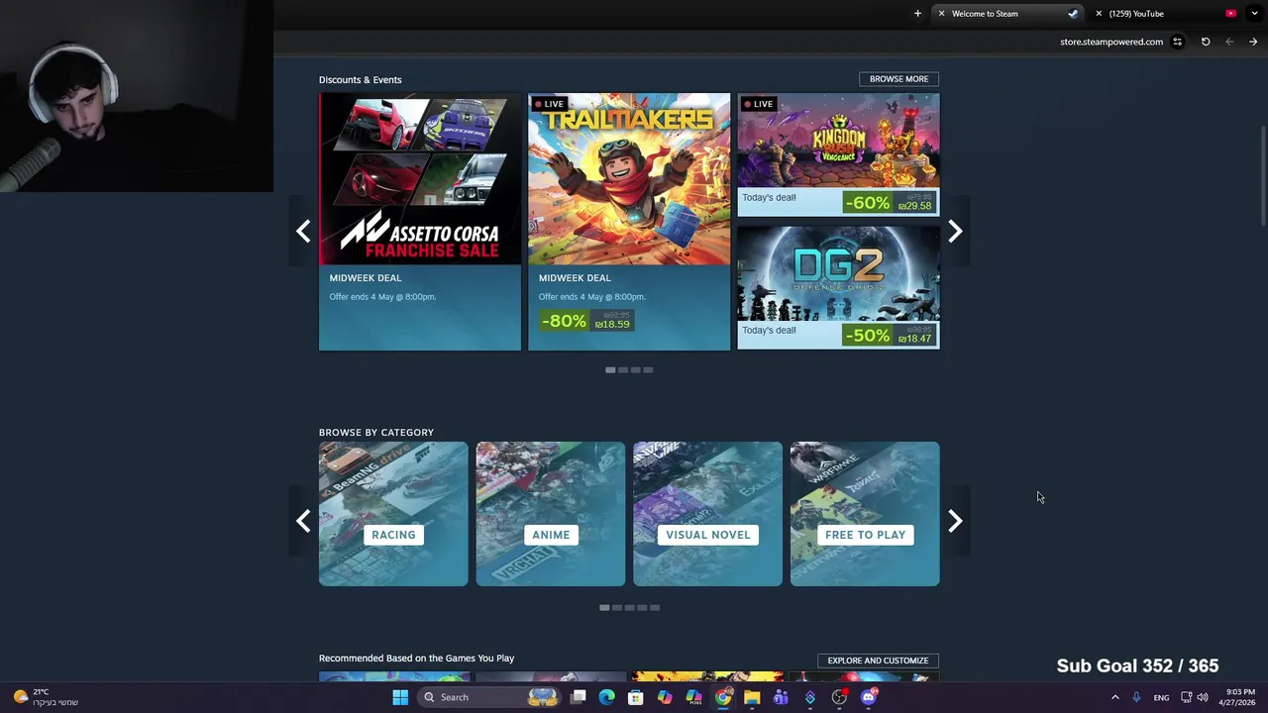Open the Anime category tile

pyautogui.click(x=551, y=514)
